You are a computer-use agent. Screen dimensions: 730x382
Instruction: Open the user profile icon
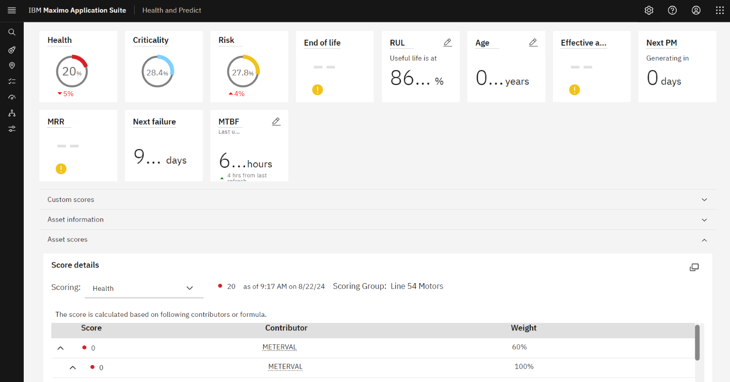point(696,10)
